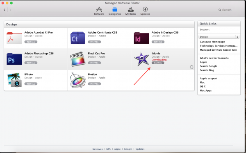Click the GTS footer link
Image resolution: width=246 pixels, height=153 pixels.
point(108,149)
